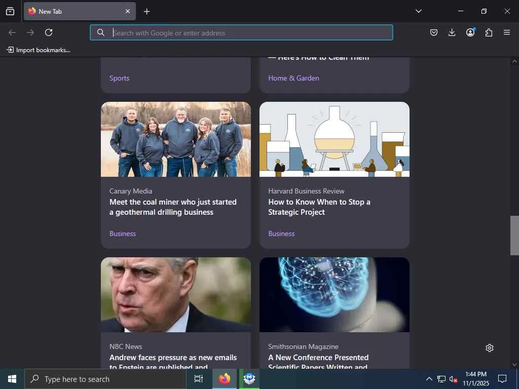The image size is (519, 389).
Task: Click the Malwarebytes taskbar icon
Action: click(x=249, y=379)
